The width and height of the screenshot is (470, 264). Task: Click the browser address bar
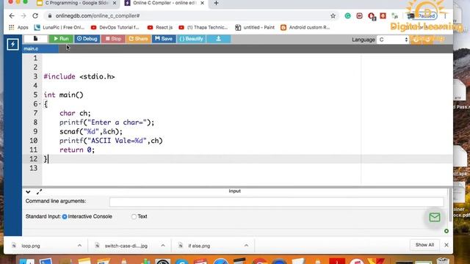click(x=192, y=16)
